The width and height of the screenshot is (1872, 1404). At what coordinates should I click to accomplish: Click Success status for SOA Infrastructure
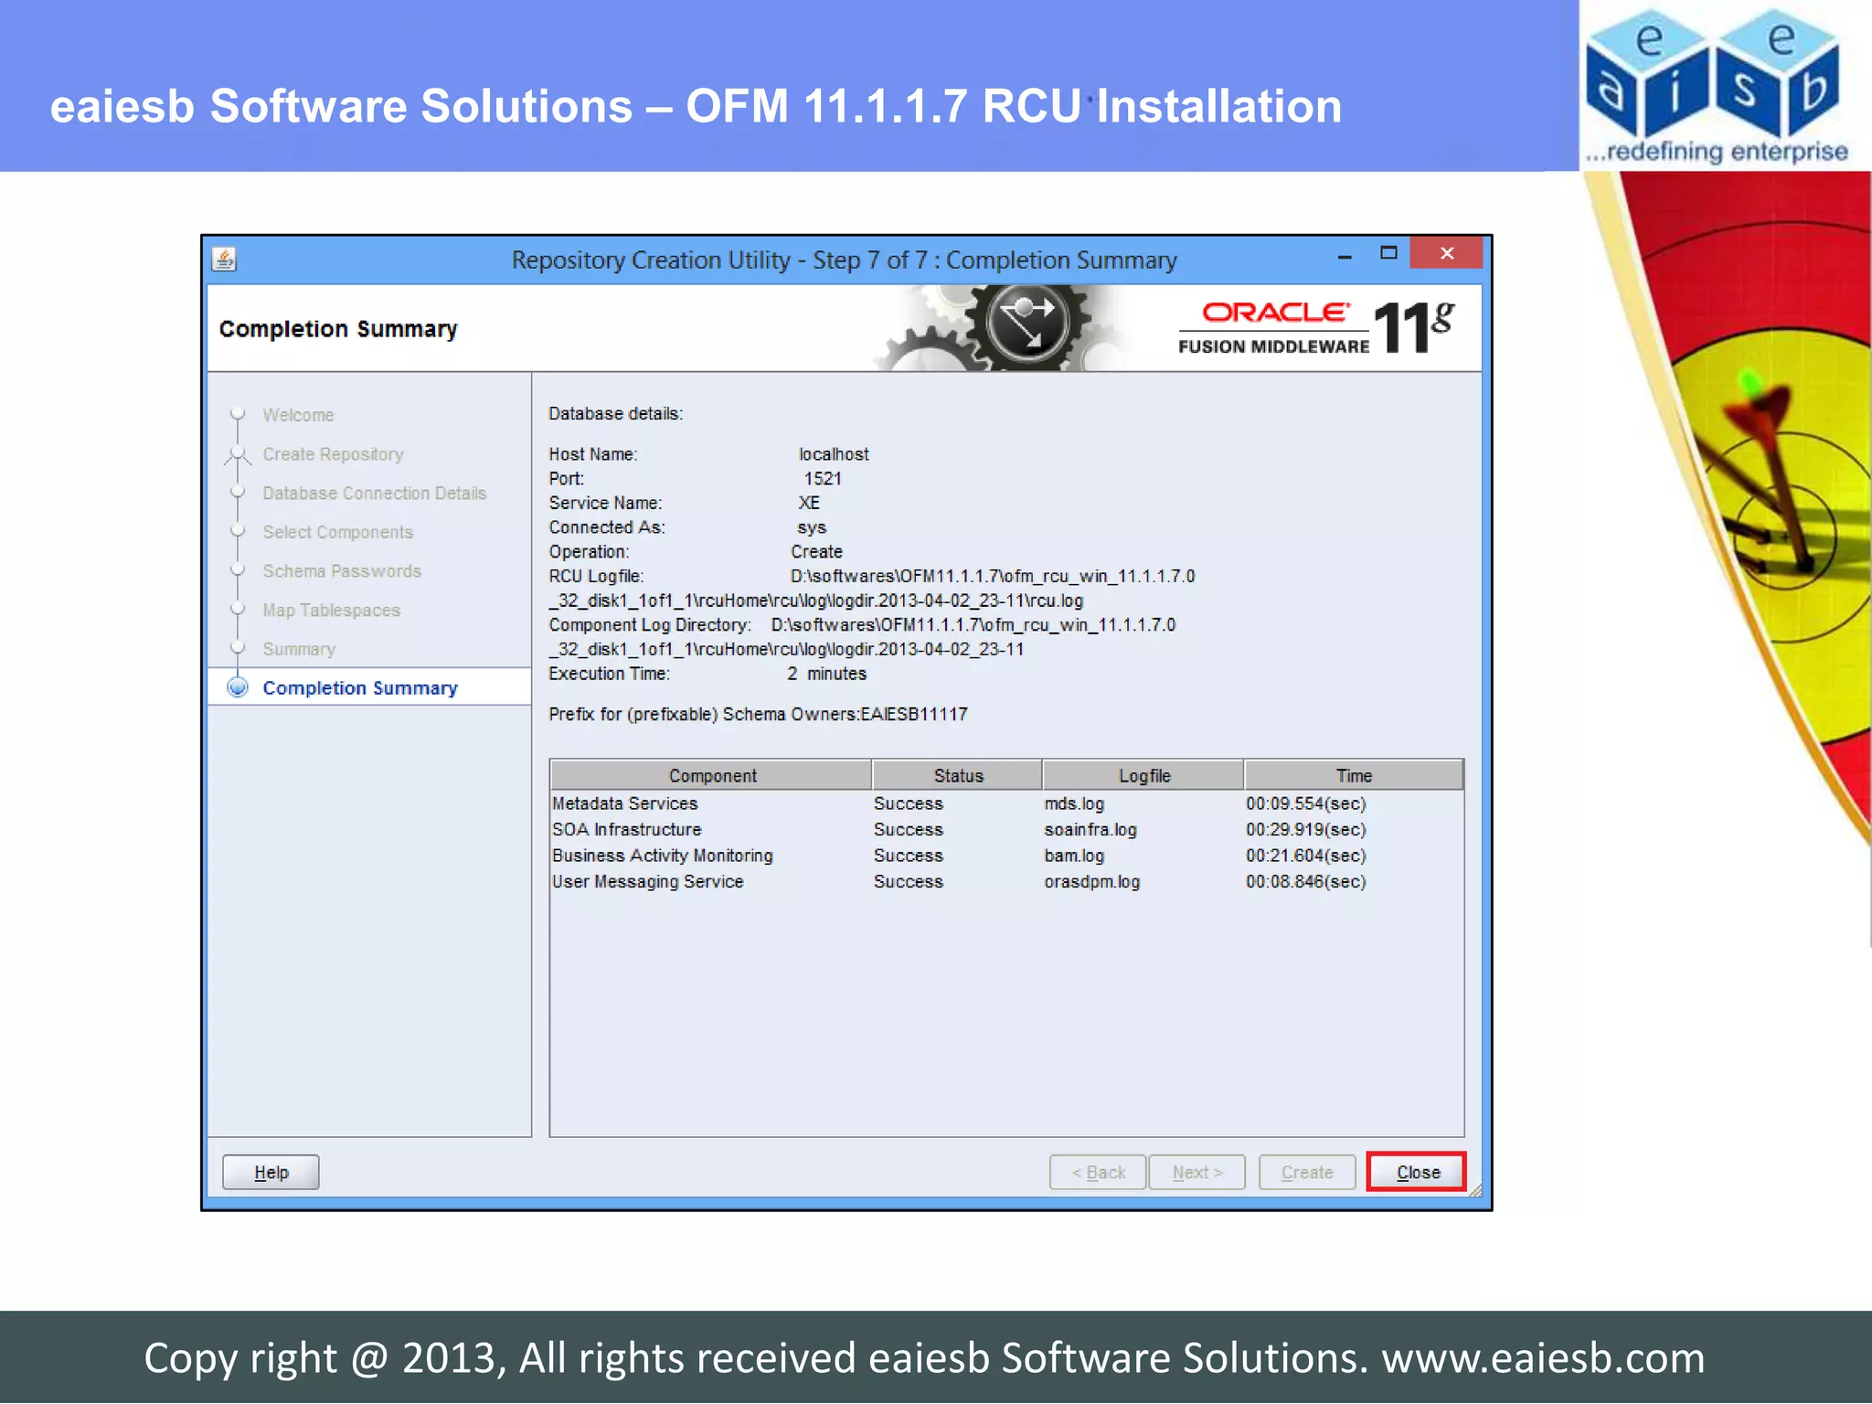[908, 830]
